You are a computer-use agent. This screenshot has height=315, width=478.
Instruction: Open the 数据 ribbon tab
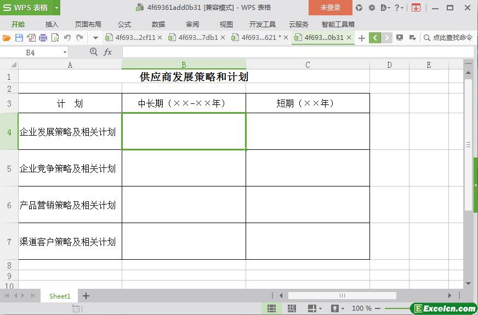click(158, 24)
